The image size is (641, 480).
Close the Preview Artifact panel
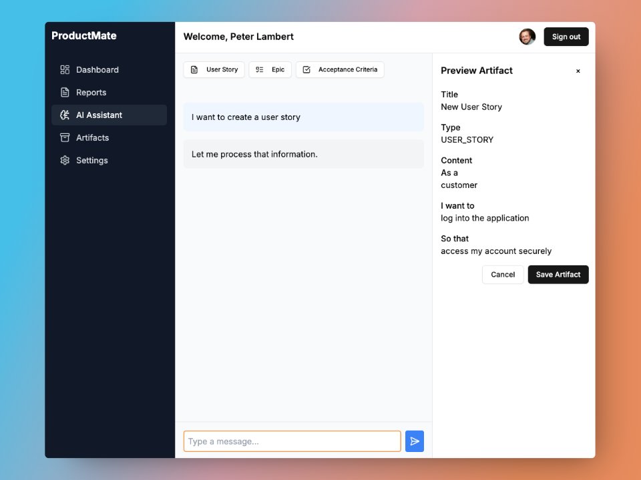(578, 71)
